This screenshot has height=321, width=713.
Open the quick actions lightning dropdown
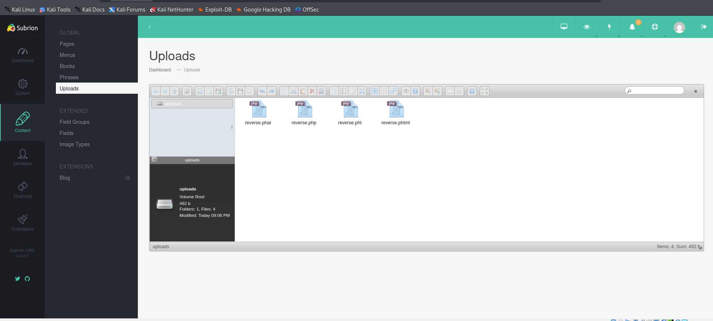tap(609, 27)
